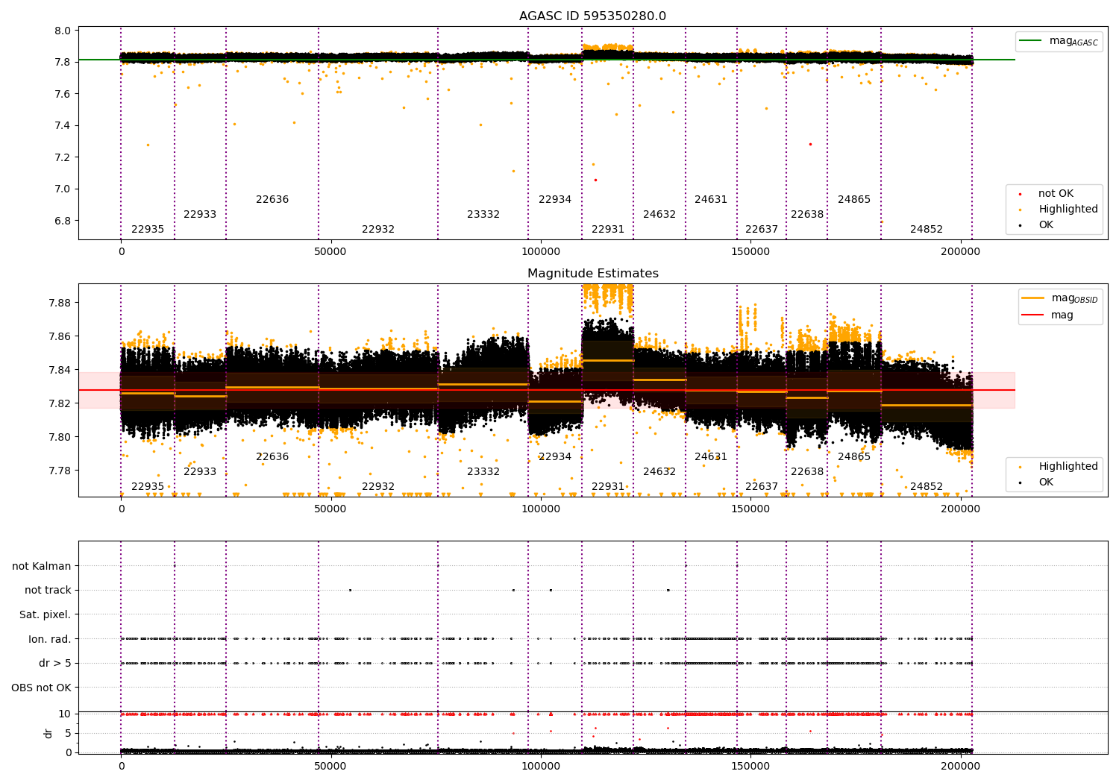Click the 150000 x-axis tick in bottom panel
The height and width of the screenshot is (783, 1119).
click(750, 767)
